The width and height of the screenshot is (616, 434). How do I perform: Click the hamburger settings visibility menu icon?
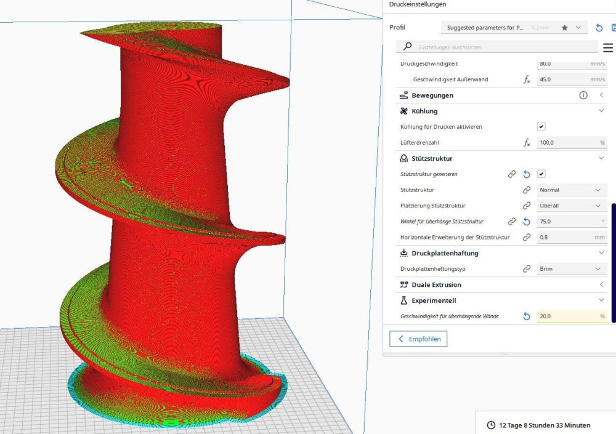tap(608, 47)
